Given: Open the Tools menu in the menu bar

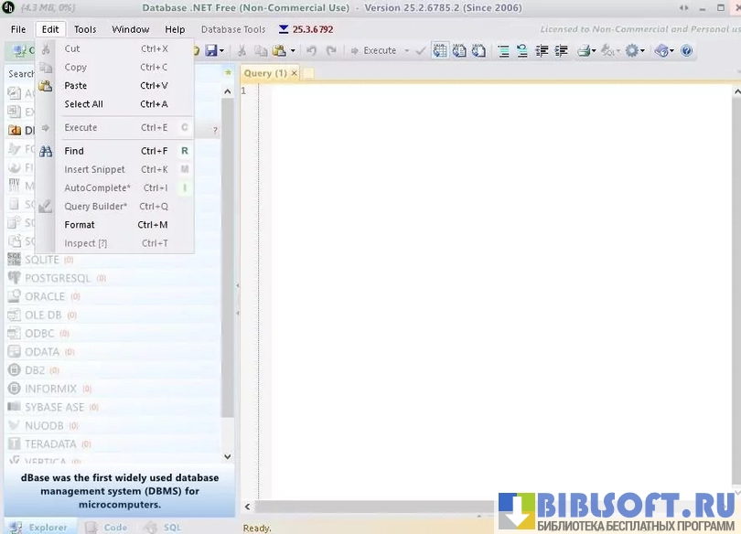Looking at the screenshot, I should pos(85,29).
